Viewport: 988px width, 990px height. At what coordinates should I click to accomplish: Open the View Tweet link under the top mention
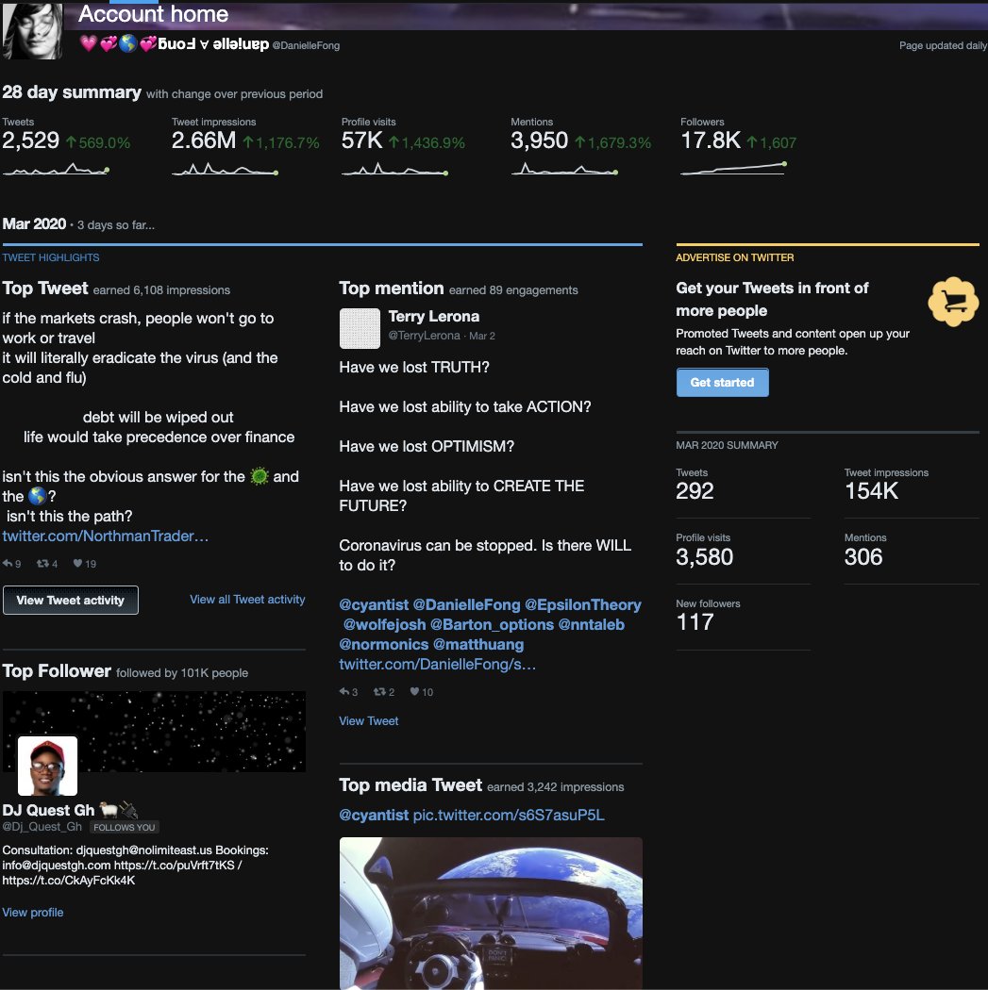368,721
